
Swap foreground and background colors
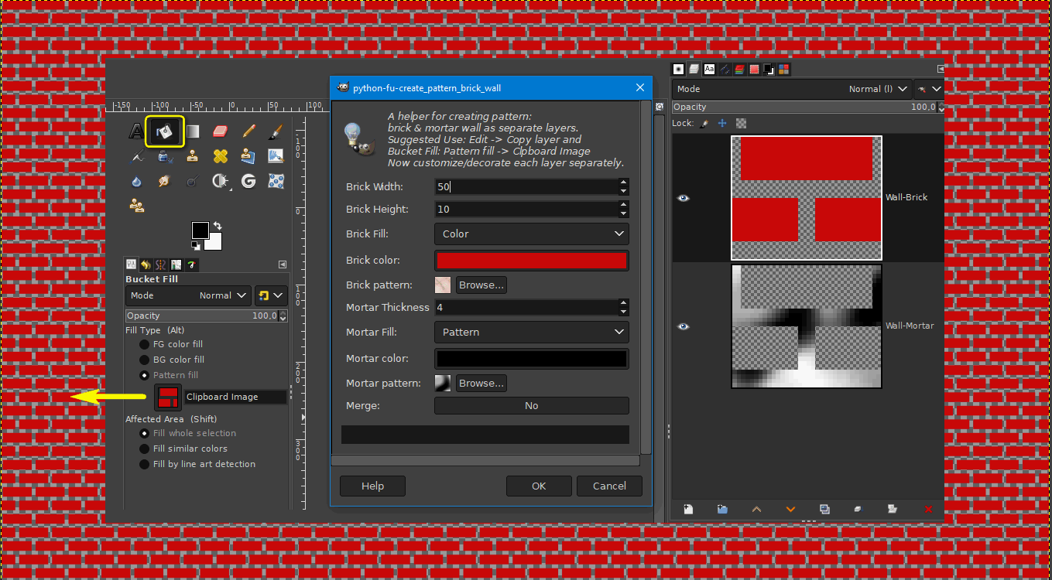pos(218,225)
